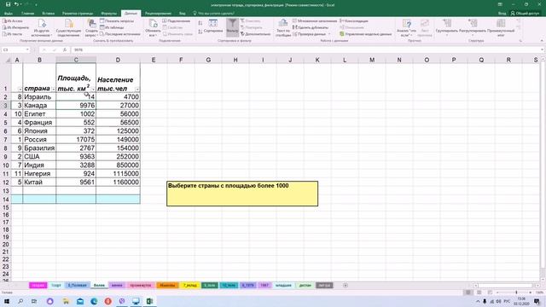This screenshot has height=307, width=546.
Task: Select the column D header
Action: click(x=118, y=60)
